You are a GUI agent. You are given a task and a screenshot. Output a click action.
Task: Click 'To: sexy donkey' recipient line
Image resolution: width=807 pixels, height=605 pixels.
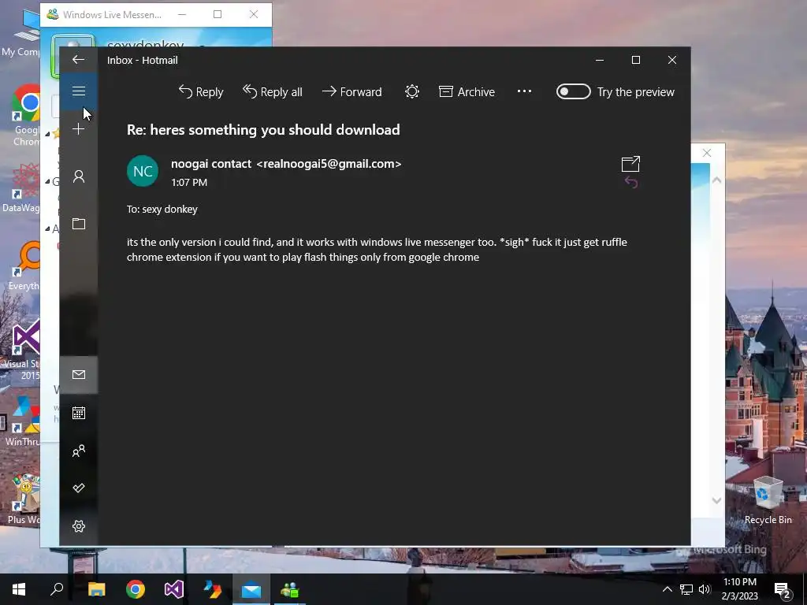click(x=162, y=210)
